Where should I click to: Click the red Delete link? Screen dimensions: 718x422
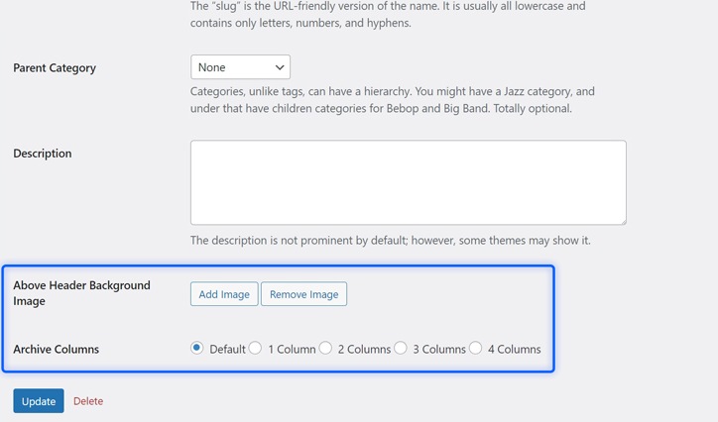point(88,401)
